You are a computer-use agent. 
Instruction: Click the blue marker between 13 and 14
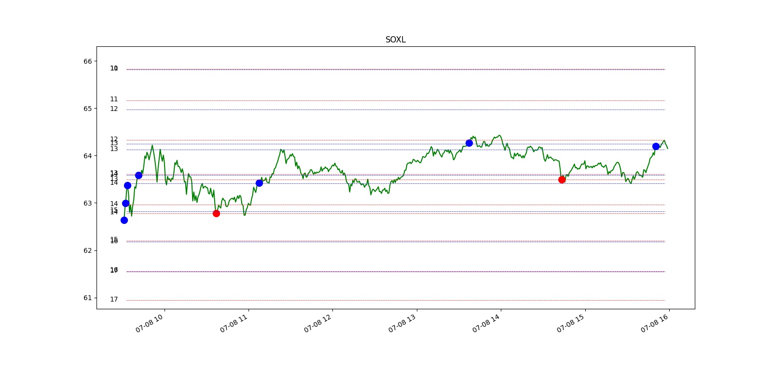coord(469,143)
